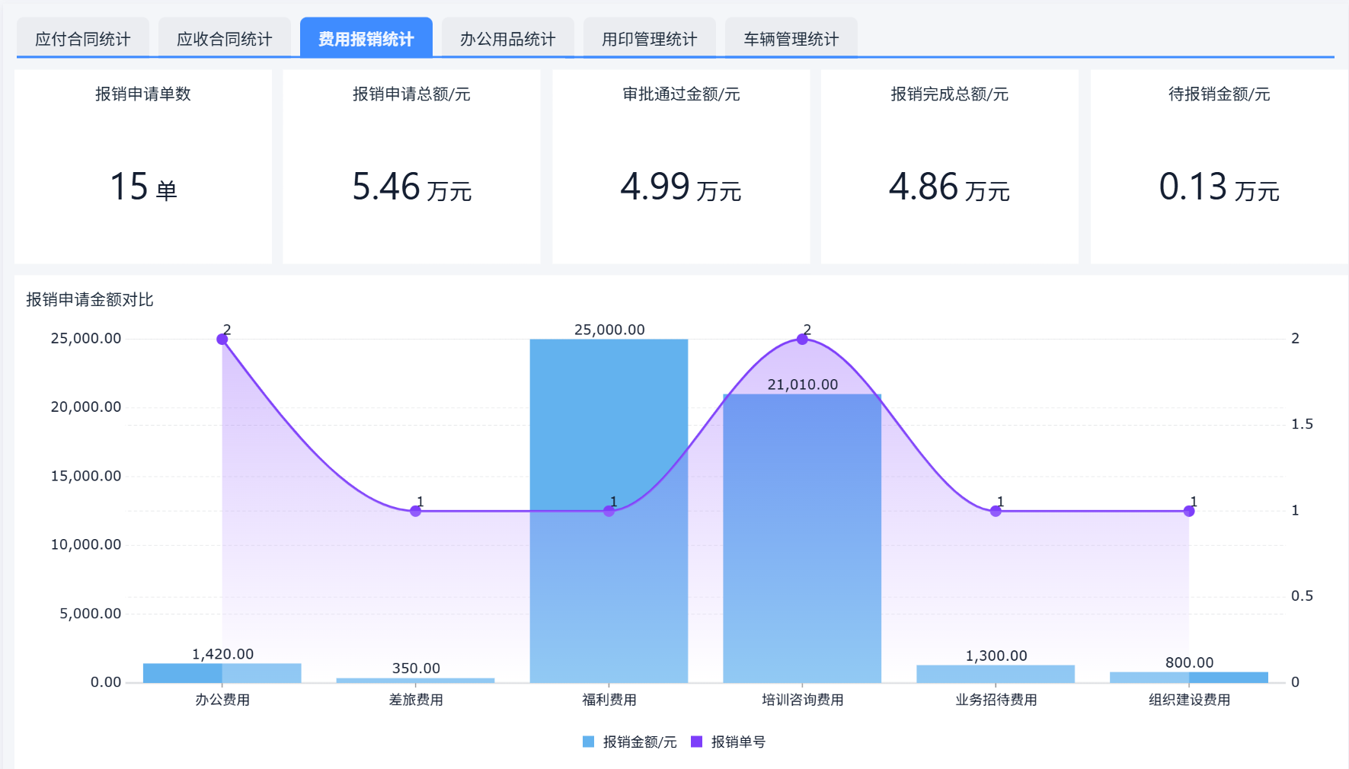Click the 待报销金额/元 stat card

point(1218,166)
